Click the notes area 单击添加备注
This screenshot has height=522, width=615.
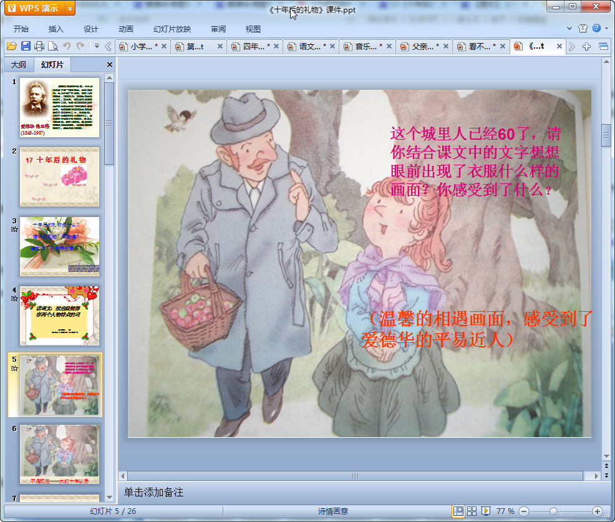[153, 492]
